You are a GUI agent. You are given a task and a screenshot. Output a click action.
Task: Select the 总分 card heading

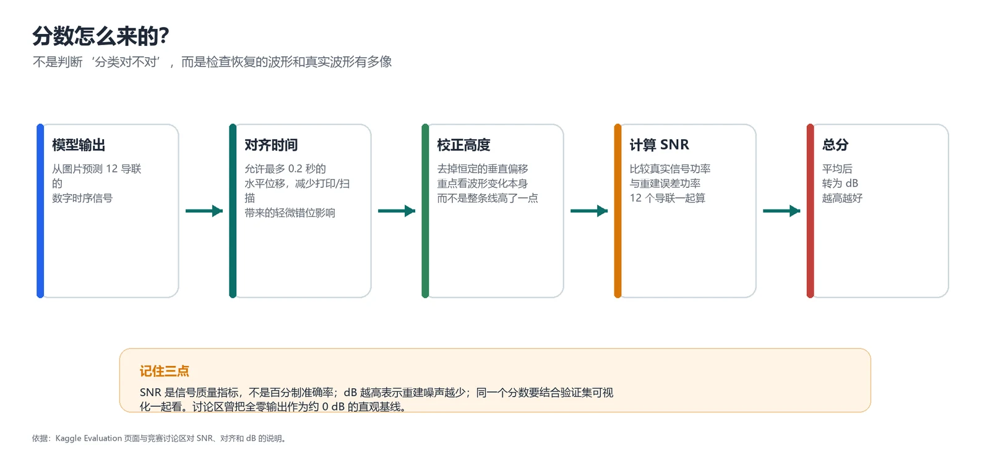[x=835, y=145]
